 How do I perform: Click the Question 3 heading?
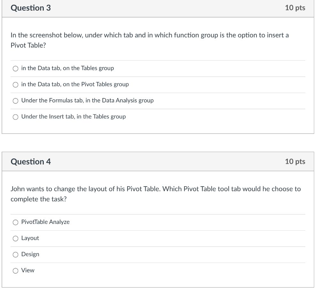(31, 8)
